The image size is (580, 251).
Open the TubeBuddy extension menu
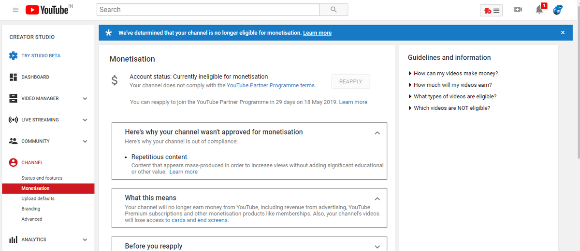[492, 10]
